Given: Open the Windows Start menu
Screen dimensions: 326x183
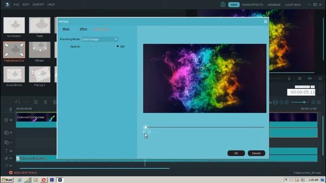Looking at the screenshot, I should point(7,179).
